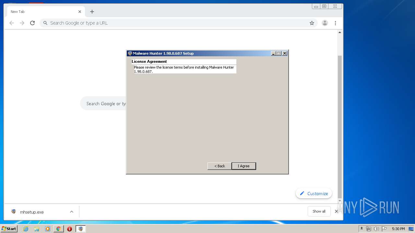Open Windows Media Player from taskbar

[x=48, y=229]
